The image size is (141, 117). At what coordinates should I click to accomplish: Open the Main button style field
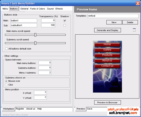[24, 21]
